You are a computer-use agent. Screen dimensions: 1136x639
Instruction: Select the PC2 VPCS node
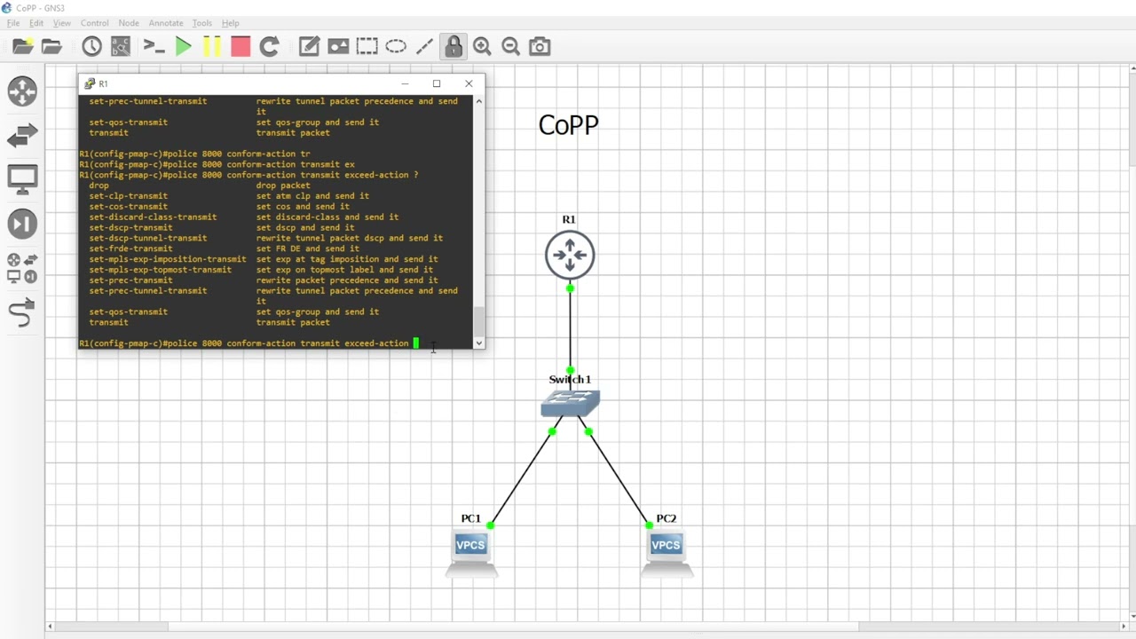tap(667, 552)
